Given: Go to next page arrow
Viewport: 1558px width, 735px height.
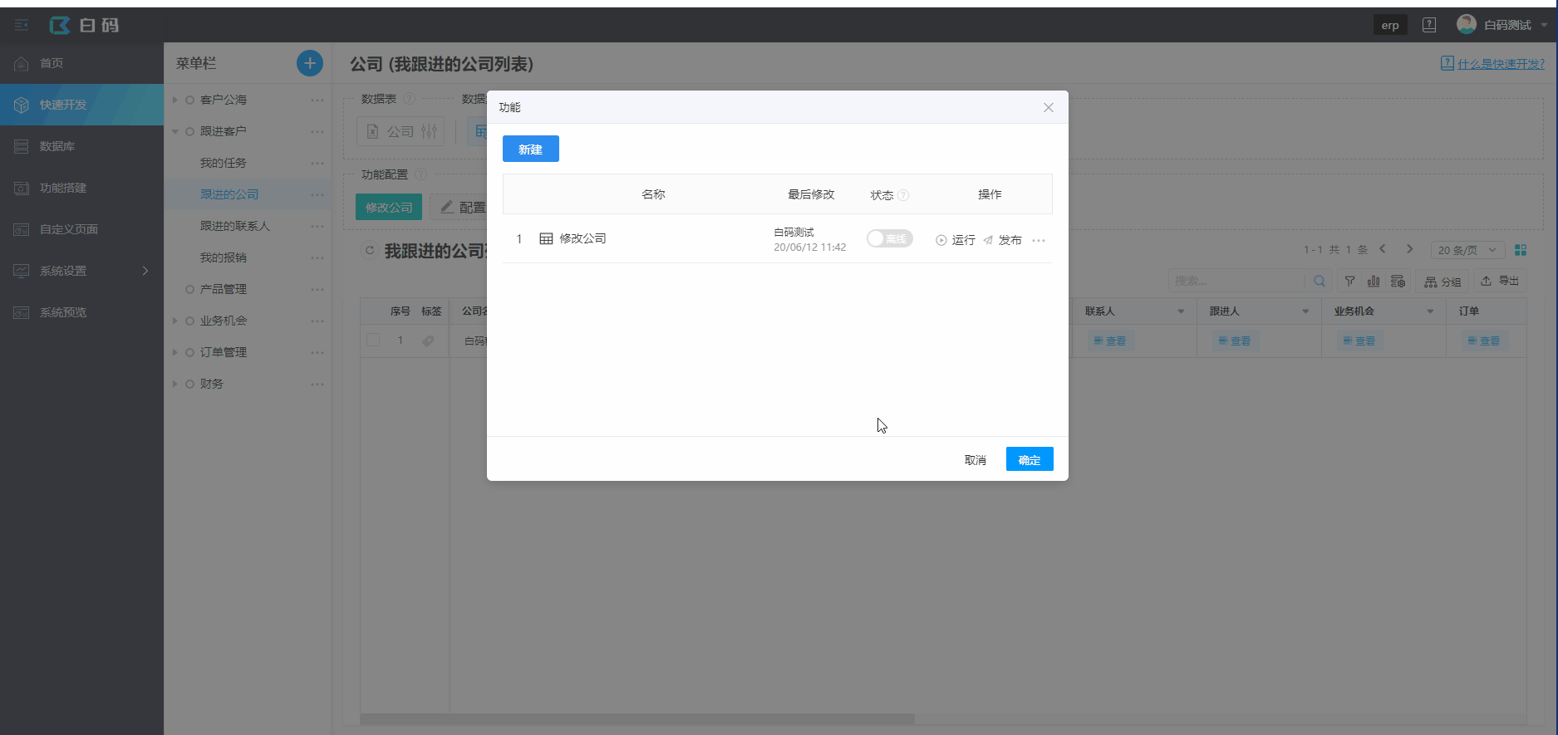Looking at the screenshot, I should 1409,249.
